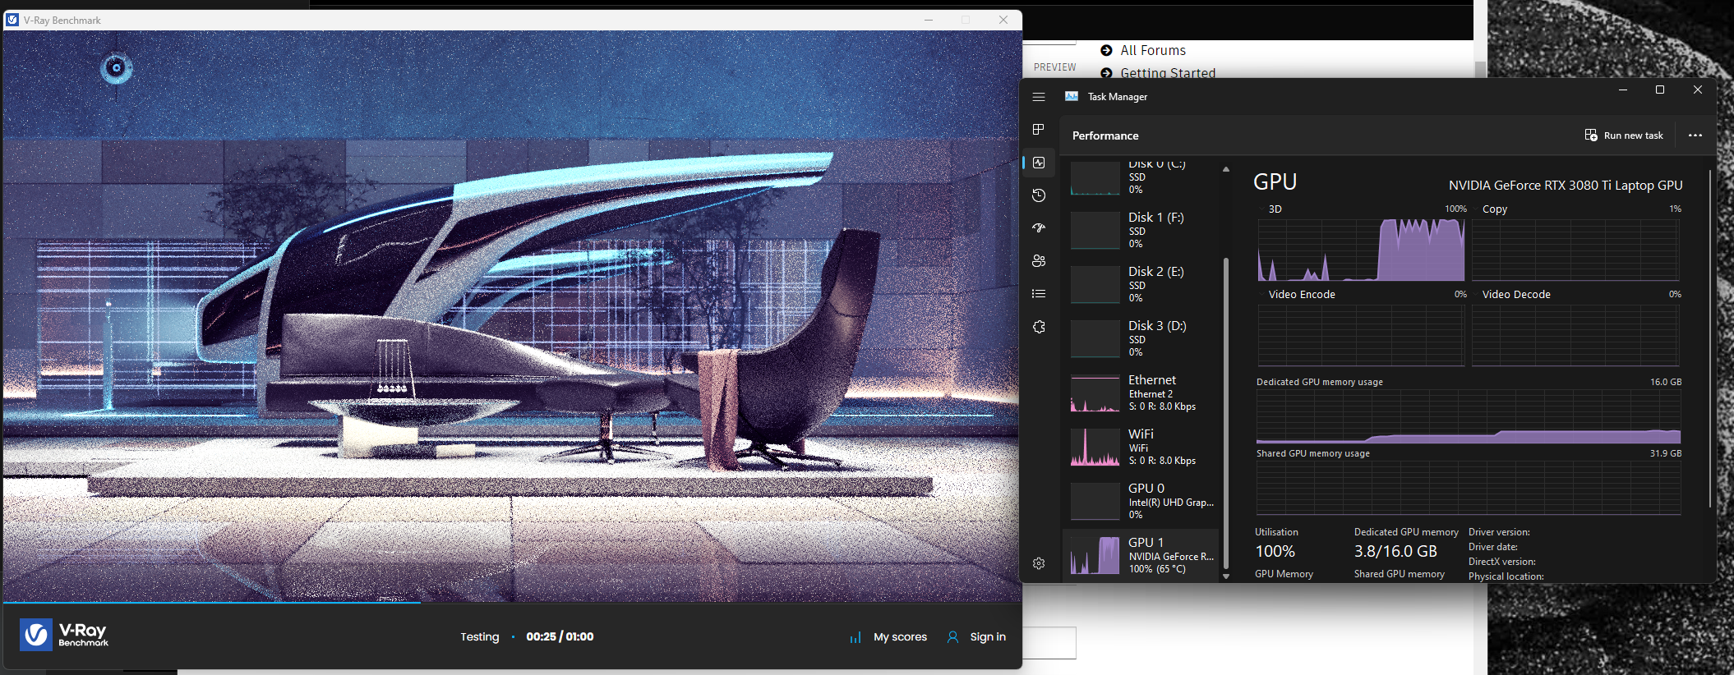Viewport: 1734px width, 675px height.
Task: Click Run new task button
Action: [1624, 135]
